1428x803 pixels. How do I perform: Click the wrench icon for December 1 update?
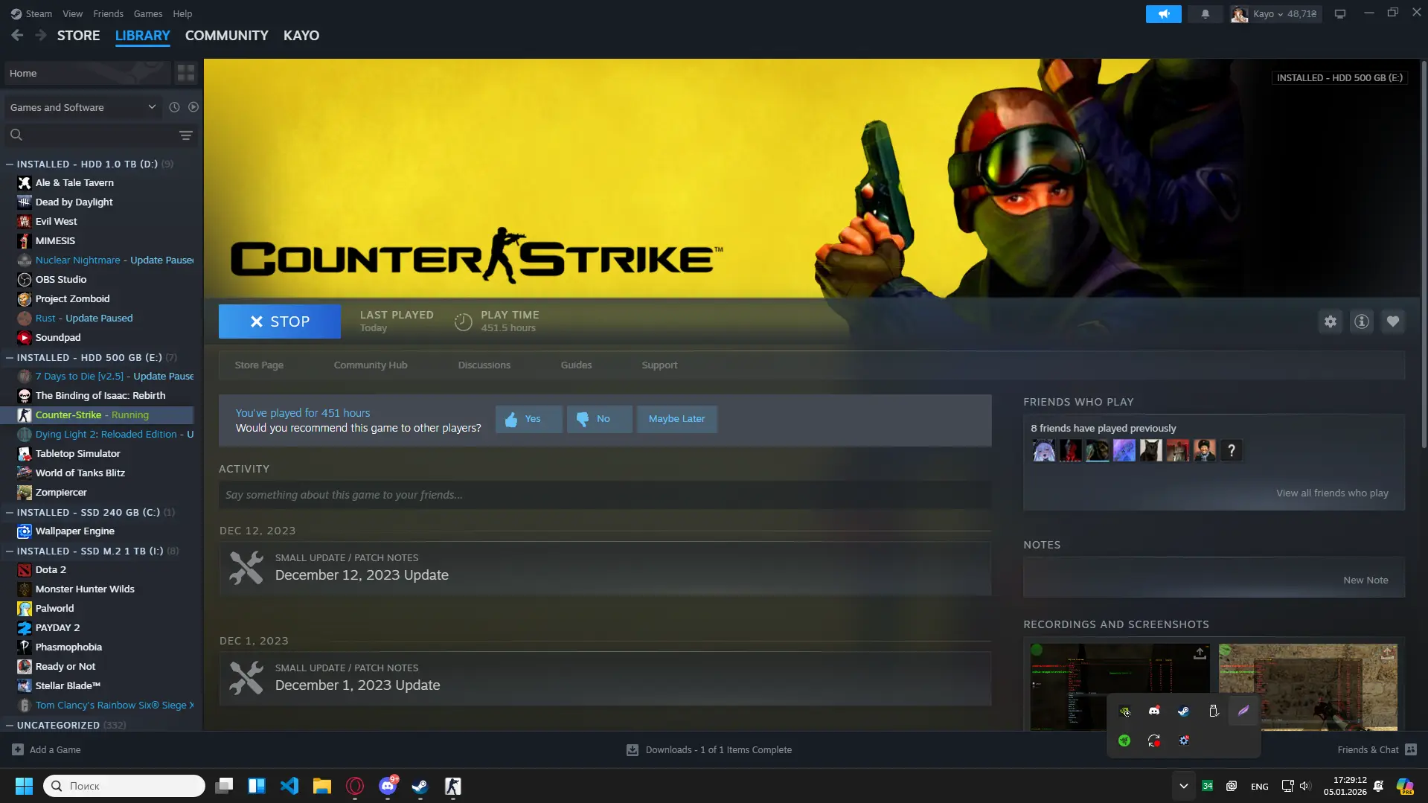(x=246, y=678)
